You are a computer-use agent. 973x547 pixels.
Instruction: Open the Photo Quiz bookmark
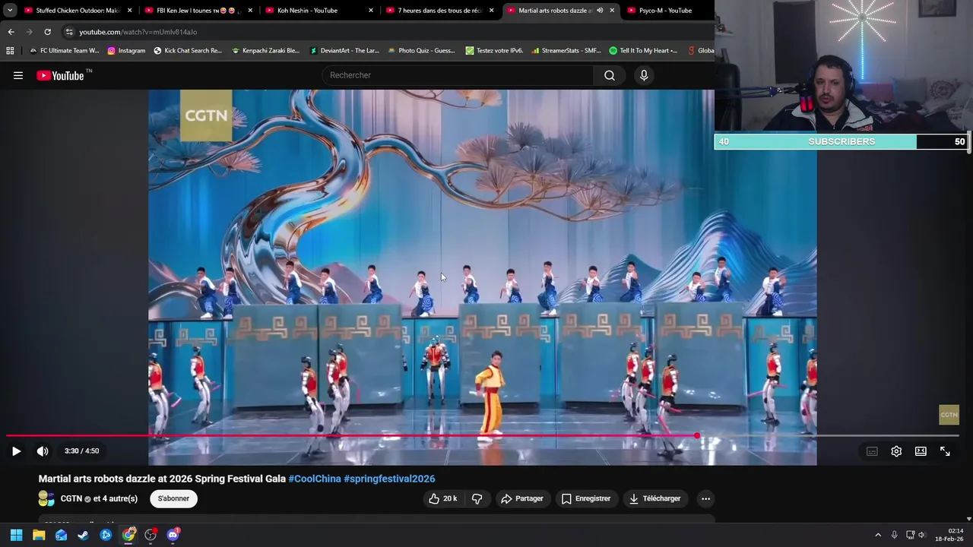click(x=421, y=51)
